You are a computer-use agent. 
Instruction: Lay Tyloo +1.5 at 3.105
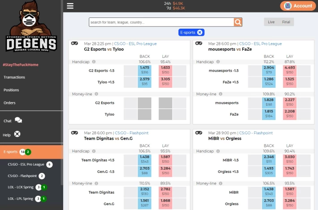pyautogui.click(x=165, y=82)
